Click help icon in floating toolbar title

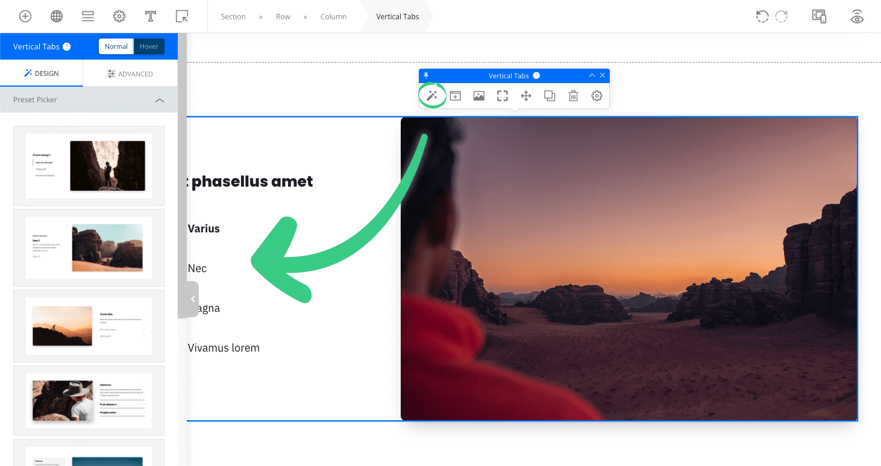tap(536, 76)
